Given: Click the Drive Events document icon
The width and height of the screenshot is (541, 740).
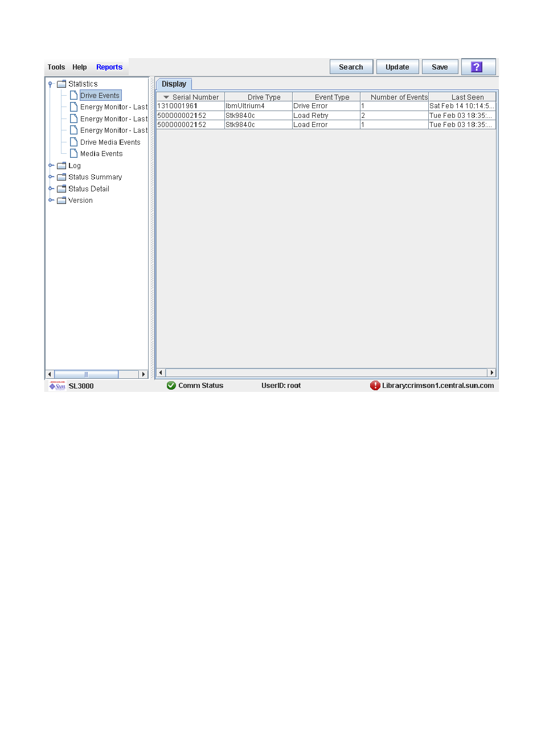Looking at the screenshot, I should pyautogui.click(x=73, y=96).
